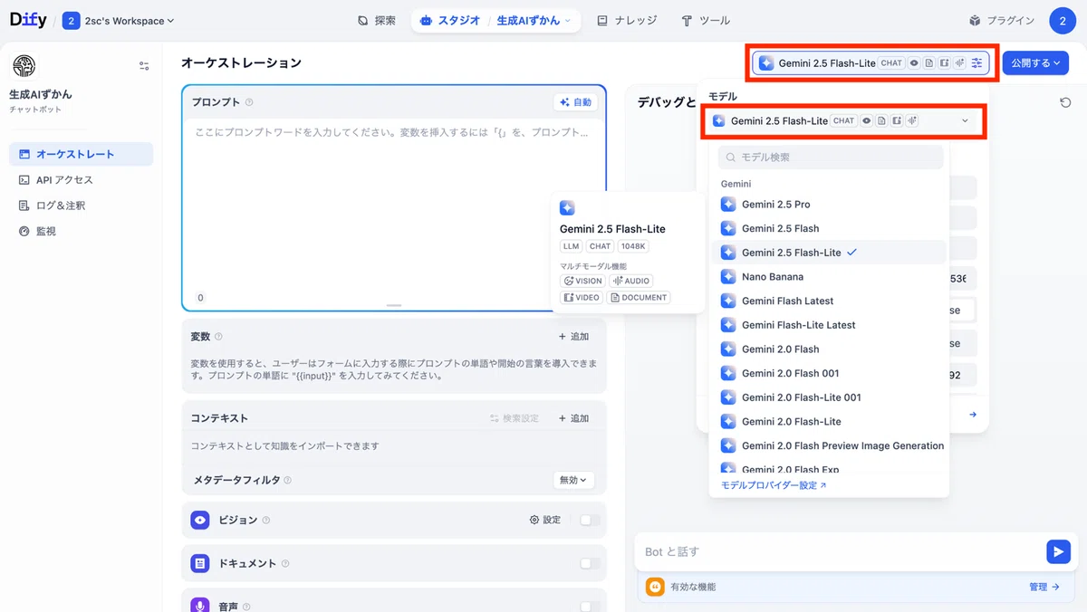The image size is (1087, 612).
Task: Click the arrow at the bottom of the model panel
Action: (x=973, y=415)
